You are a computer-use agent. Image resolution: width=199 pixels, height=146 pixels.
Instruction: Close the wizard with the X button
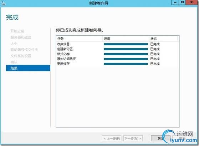[192, 2]
